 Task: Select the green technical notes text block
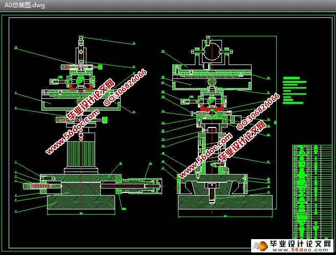(x=295, y=91)
